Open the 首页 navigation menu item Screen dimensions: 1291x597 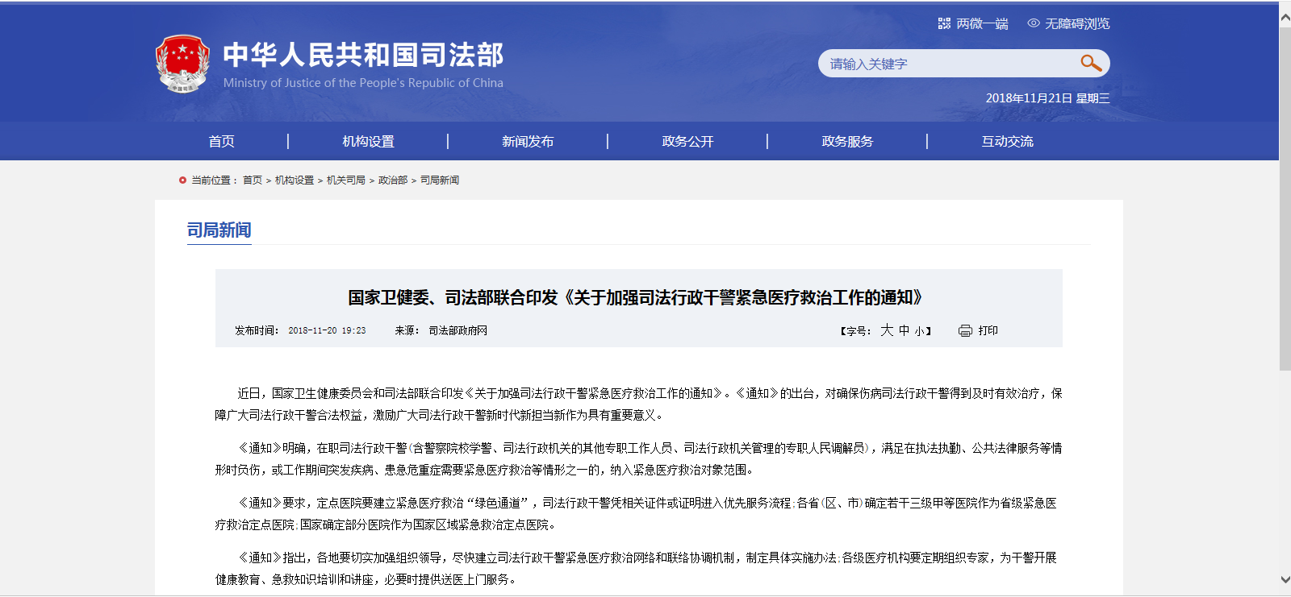pyautogui.click(x=221, y=141)
